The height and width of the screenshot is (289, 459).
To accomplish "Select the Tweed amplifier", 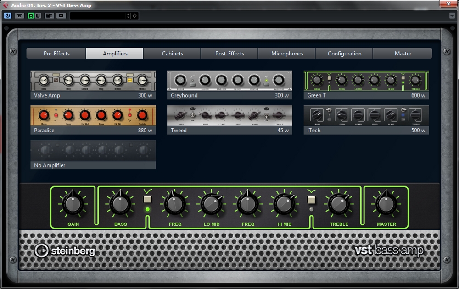I will (x=229, y=120).
